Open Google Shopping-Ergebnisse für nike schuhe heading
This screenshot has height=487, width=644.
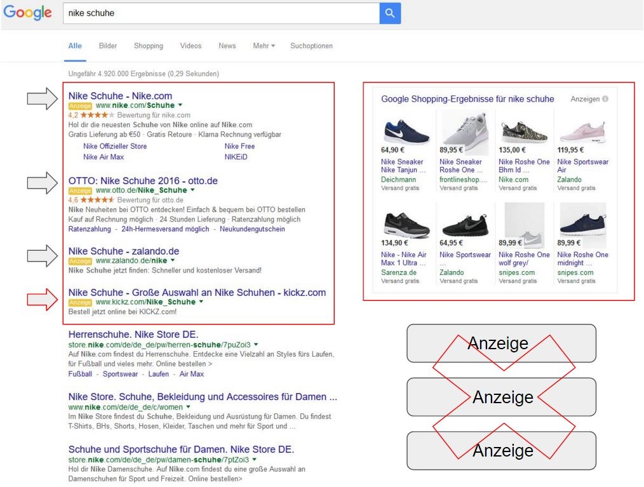(467, 99)
